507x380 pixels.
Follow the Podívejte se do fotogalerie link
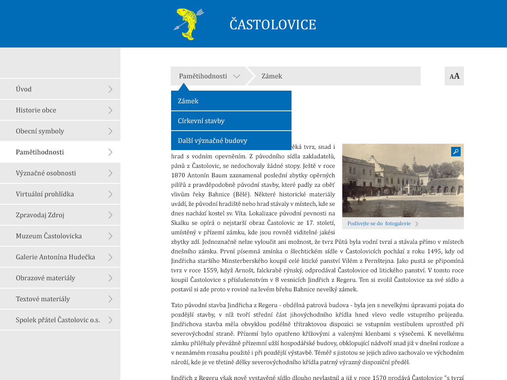(x=379, y=223)
